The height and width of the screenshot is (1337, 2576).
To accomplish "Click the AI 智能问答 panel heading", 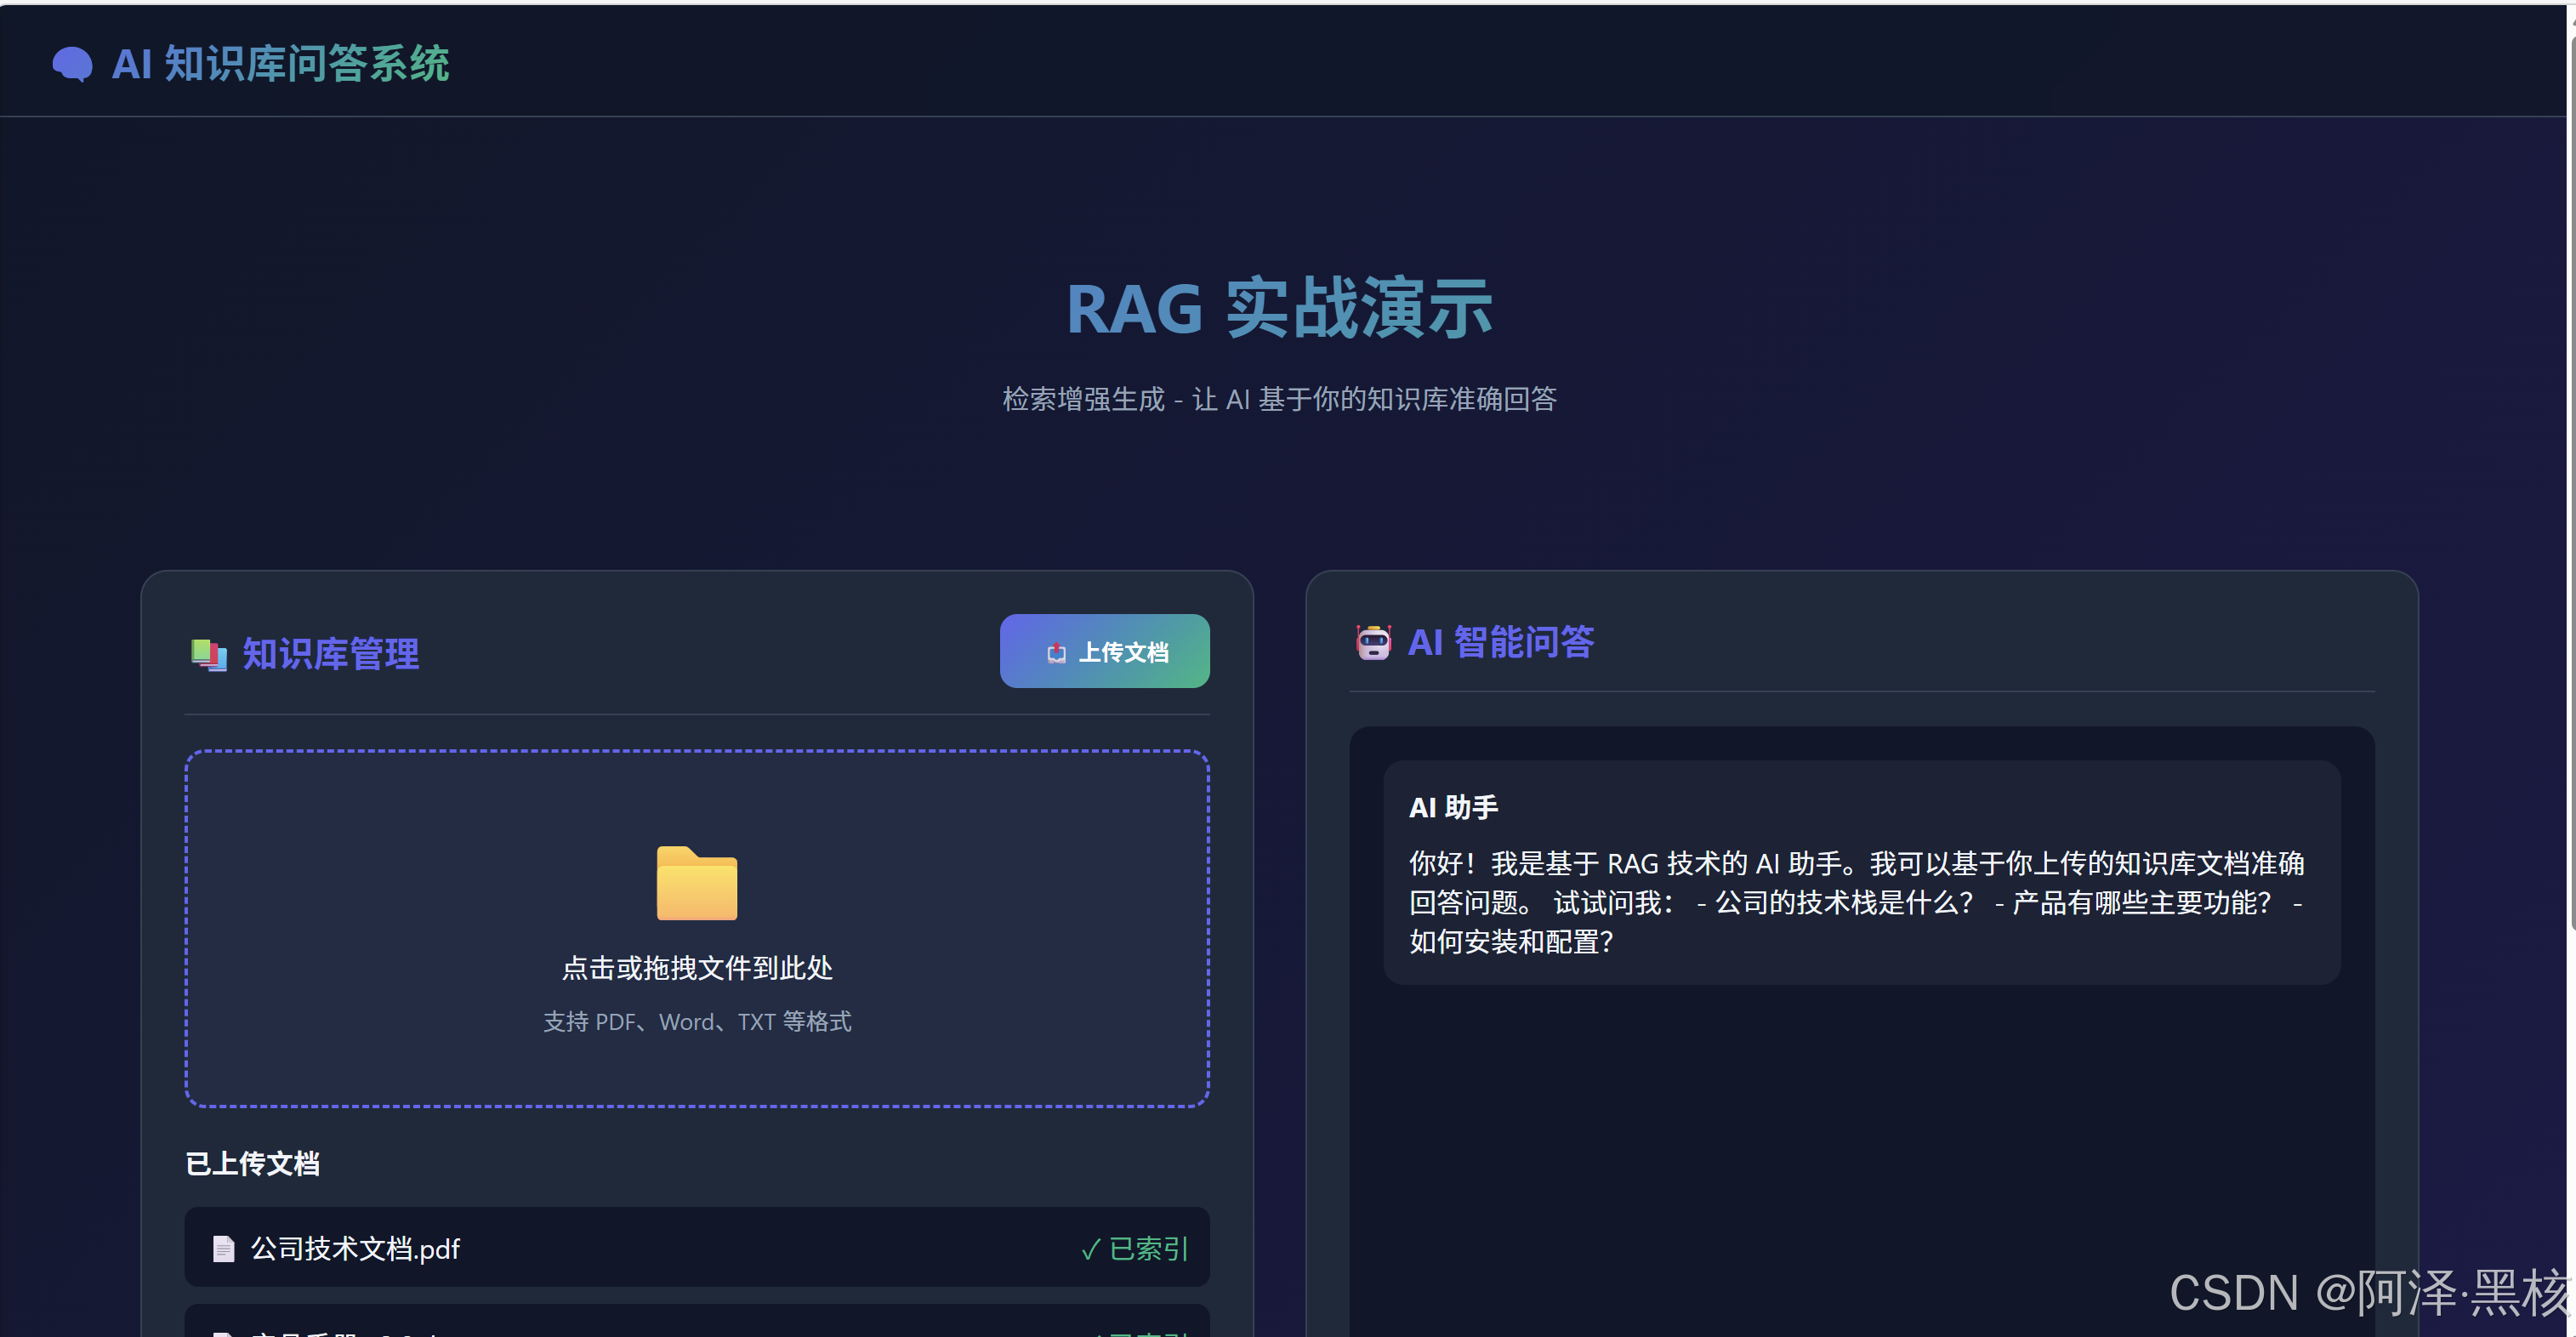I will [1500, 642].
